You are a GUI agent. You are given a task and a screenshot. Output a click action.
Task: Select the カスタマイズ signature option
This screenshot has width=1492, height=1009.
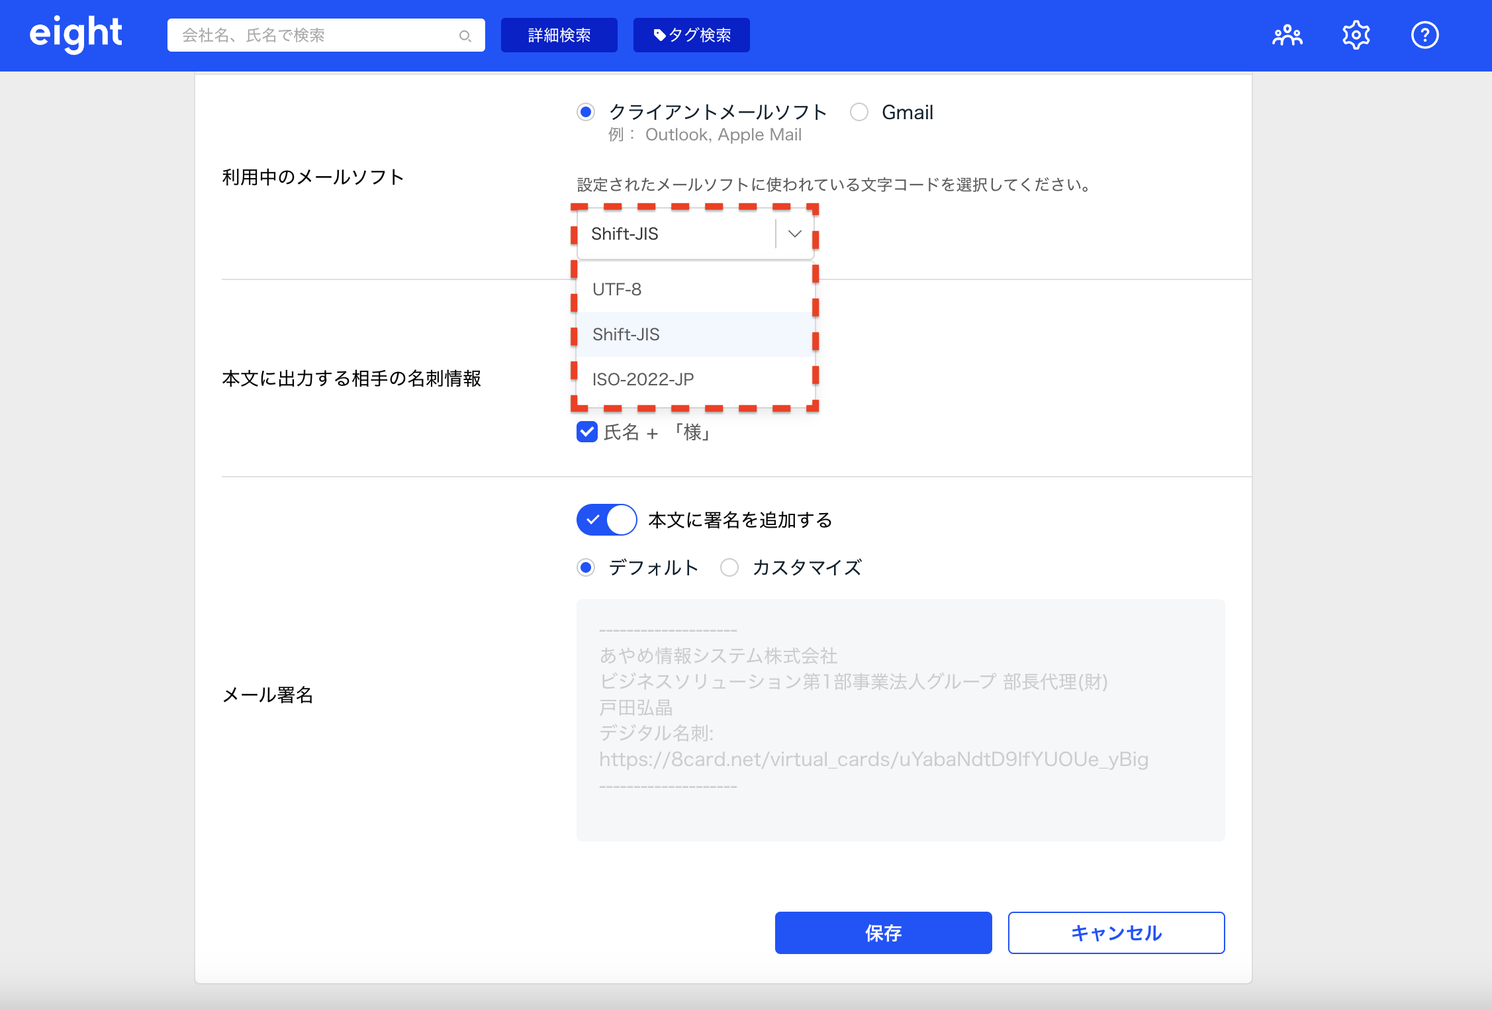point(729,567)
